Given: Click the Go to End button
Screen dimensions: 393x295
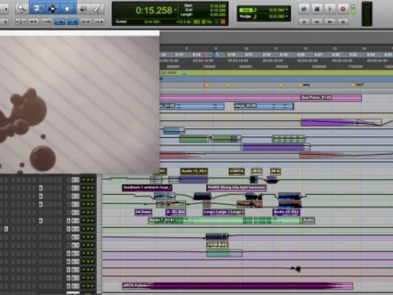Looking at the screenshot, I should pos(343,22).
